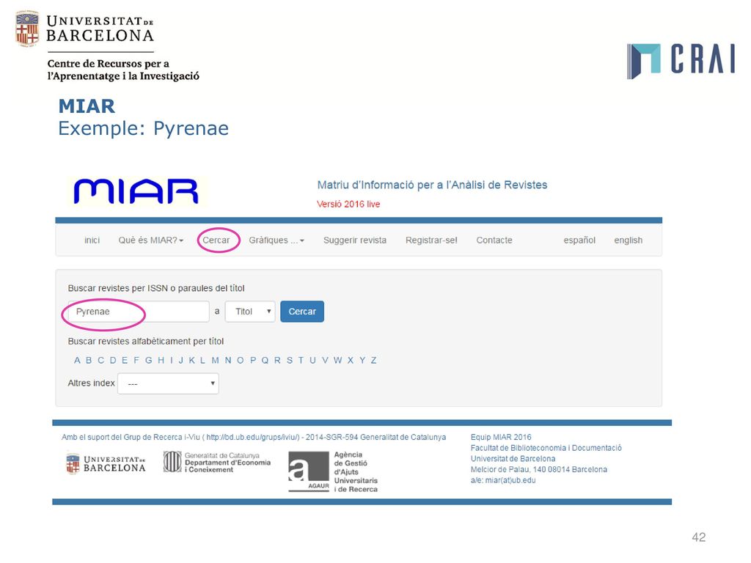Click the Buscar revistes alfabèticament per títol label

(x=146, y=342)
